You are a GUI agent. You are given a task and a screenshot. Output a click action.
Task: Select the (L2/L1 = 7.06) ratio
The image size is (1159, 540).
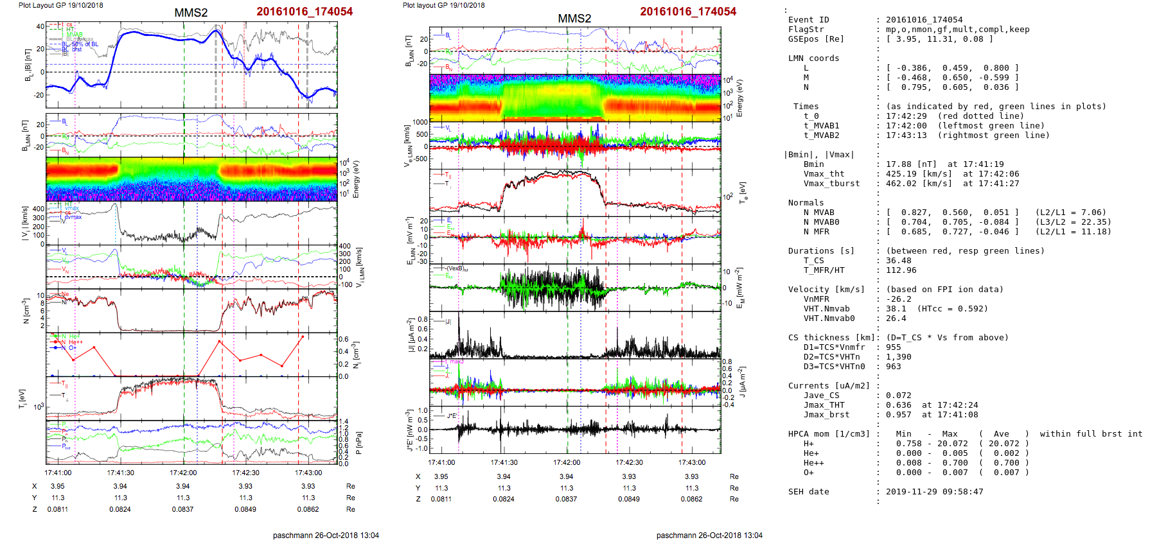point(1071,213)
